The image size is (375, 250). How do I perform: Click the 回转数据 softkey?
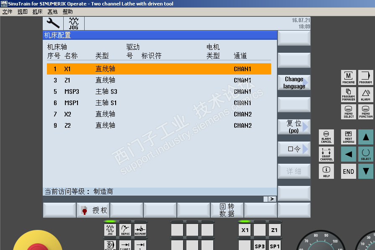[x=227, y=210]
